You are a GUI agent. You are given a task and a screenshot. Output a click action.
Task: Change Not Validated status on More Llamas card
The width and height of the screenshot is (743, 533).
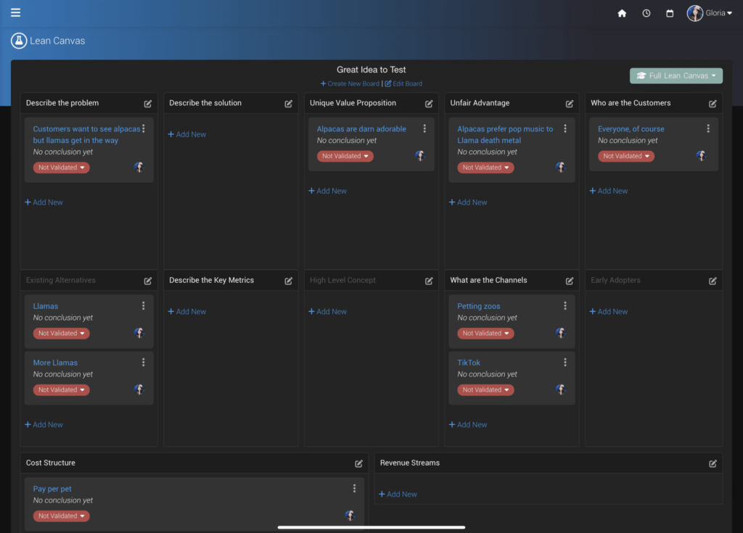tap(61, 389)
